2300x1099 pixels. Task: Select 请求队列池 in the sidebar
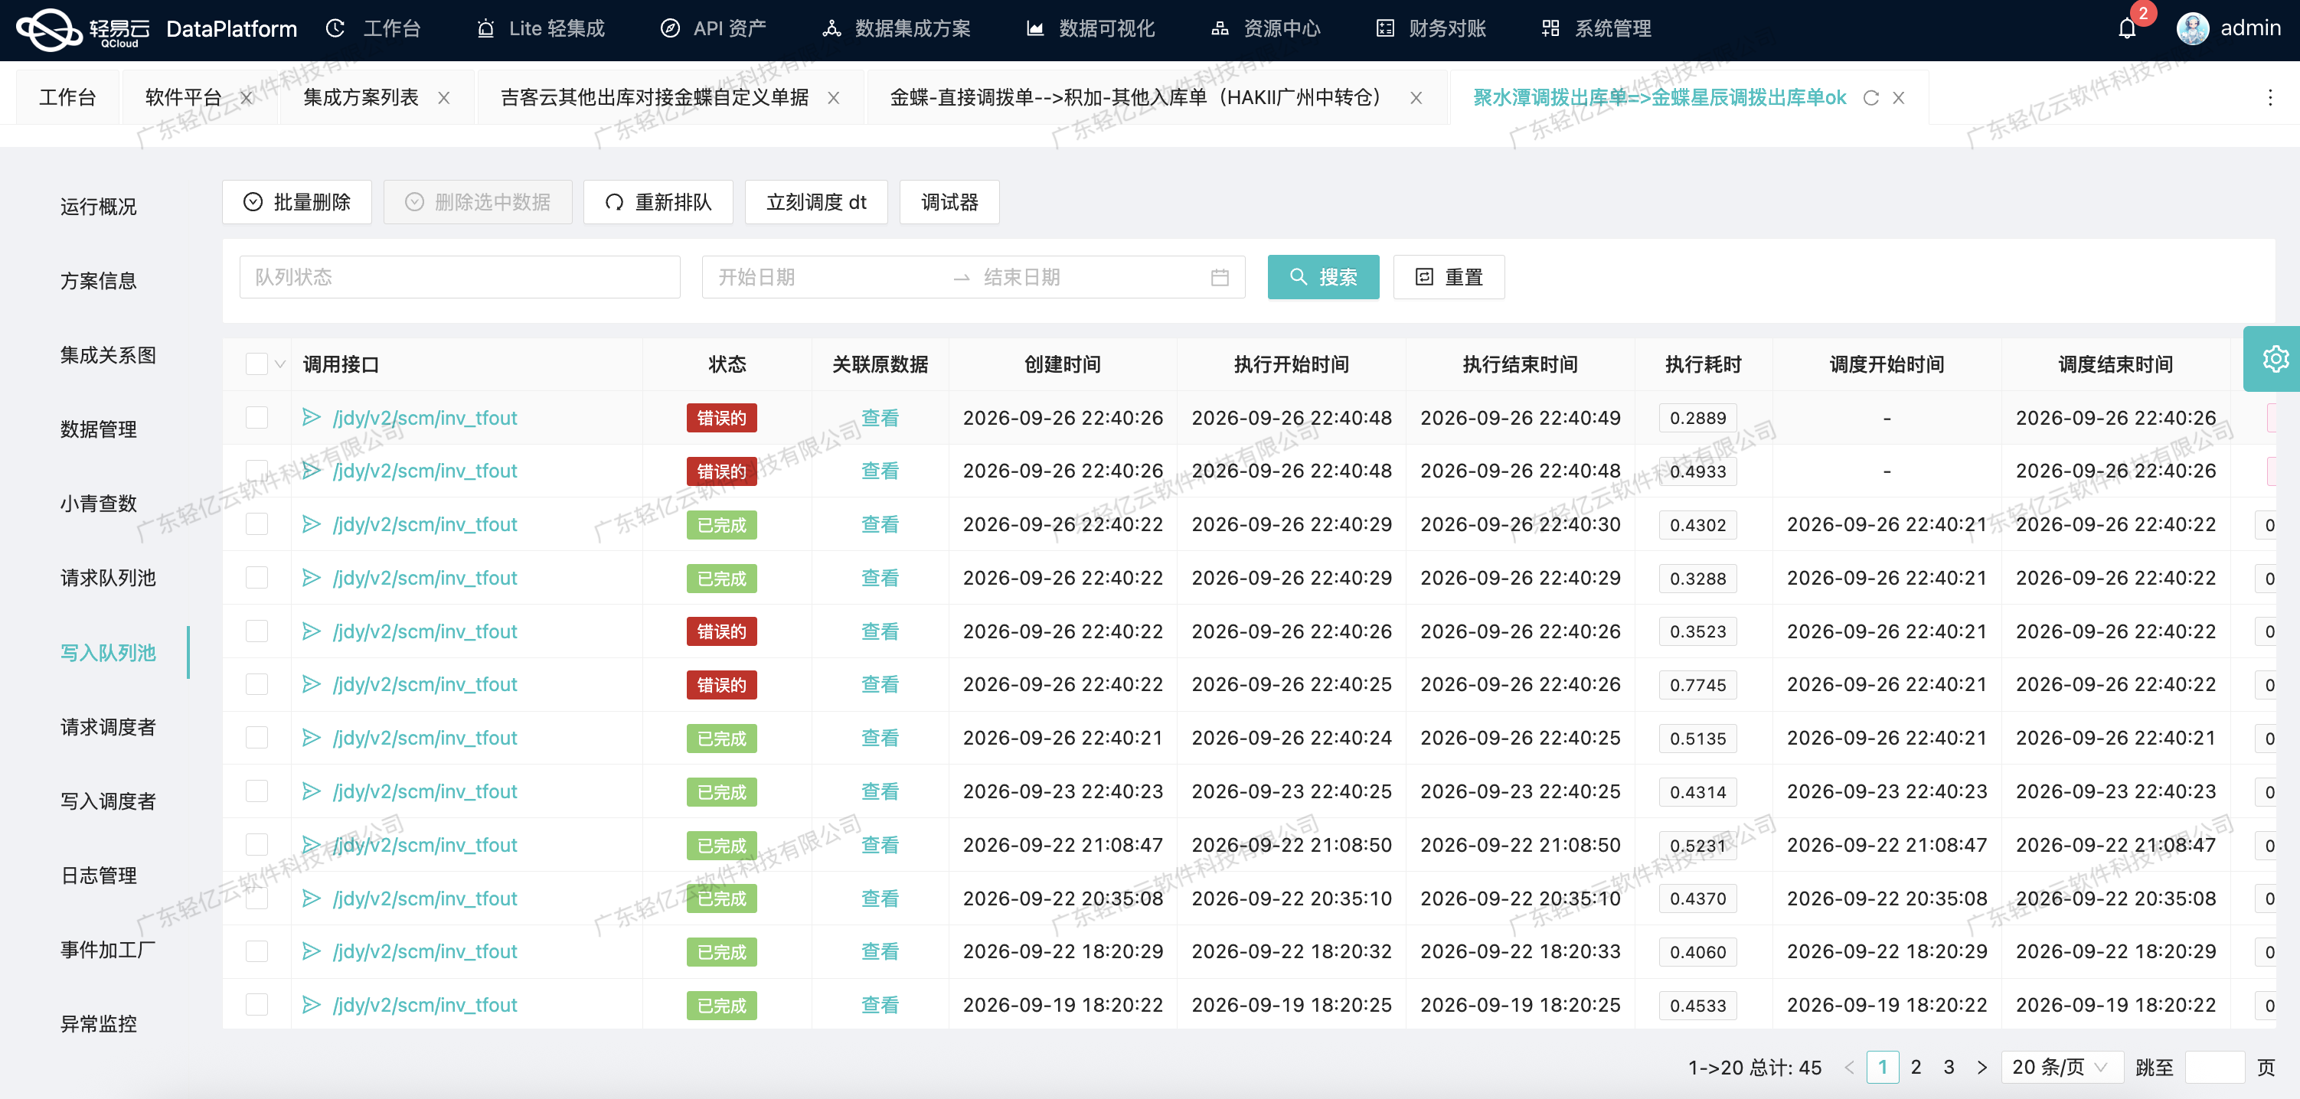pos(108,578)
